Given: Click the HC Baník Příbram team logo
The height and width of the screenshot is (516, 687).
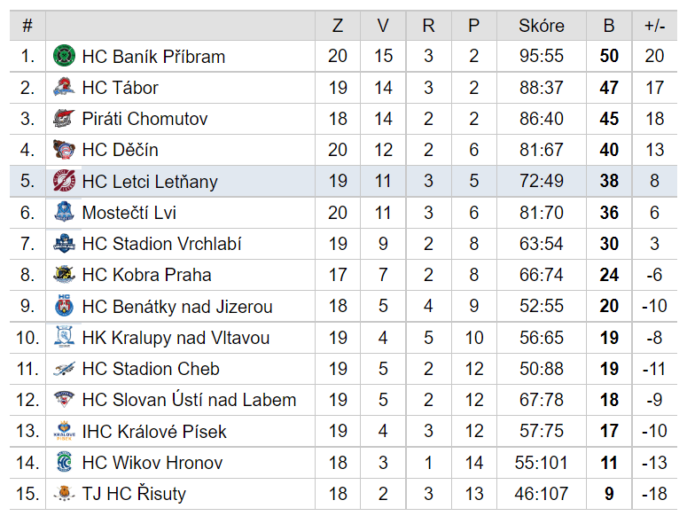Looking at the screenshot, I should click(x=64, y=56).
